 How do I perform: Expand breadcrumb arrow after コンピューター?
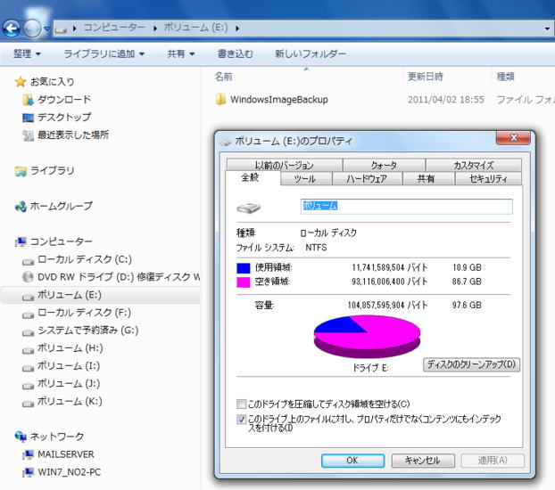pos(154,28)
